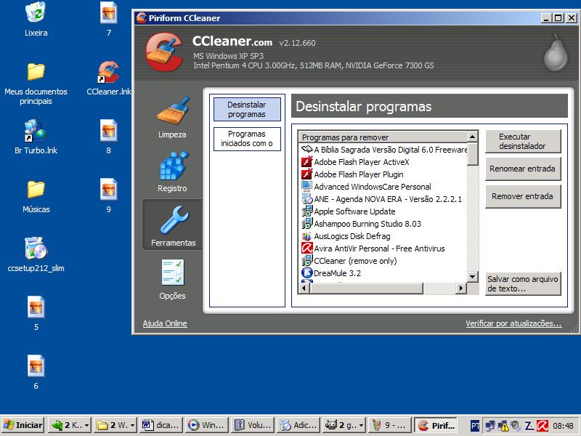
Task: Select the desktop file named 9
Action: tap(108, 195)
